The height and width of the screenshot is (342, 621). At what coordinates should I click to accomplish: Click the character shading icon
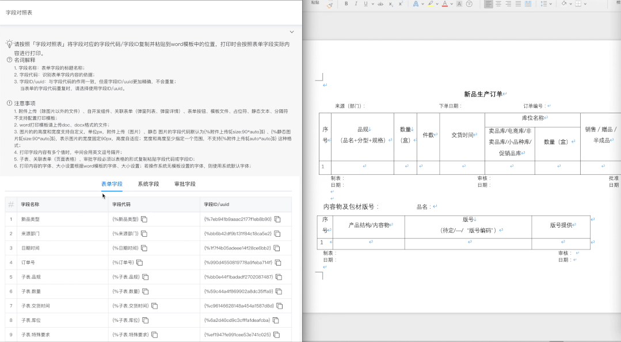459,3
